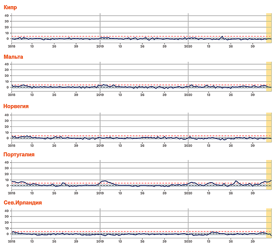276x250 pixels.
Task: Select the 2019 label under Сев.Ирландия chart
Action: click(100, 242)
